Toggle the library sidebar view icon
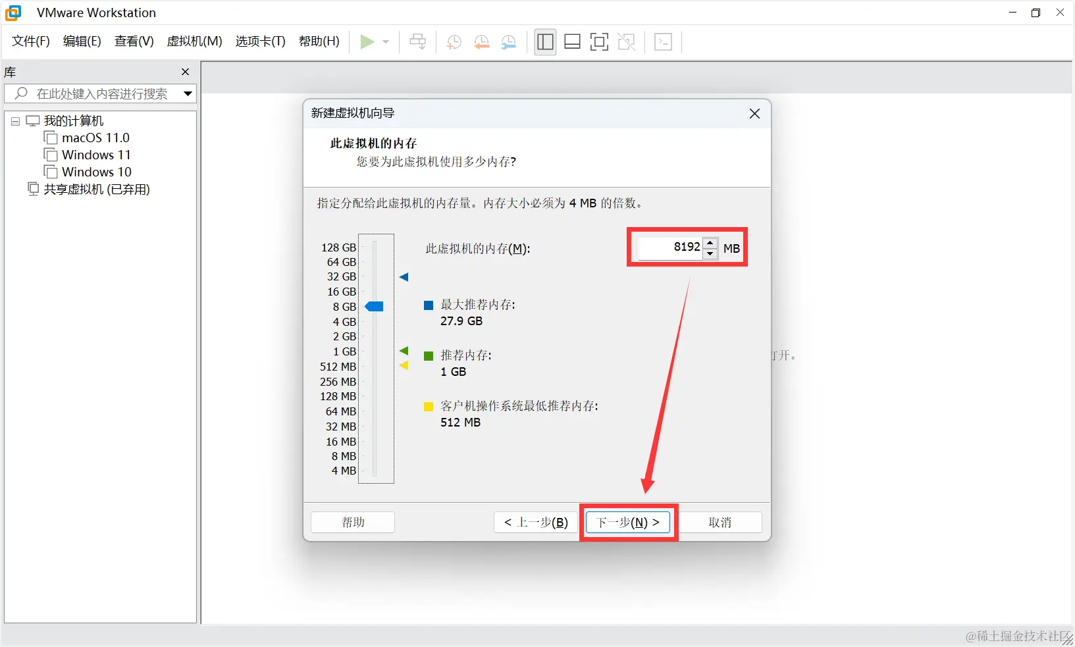 pyautogui.click(x=545, y=42)
